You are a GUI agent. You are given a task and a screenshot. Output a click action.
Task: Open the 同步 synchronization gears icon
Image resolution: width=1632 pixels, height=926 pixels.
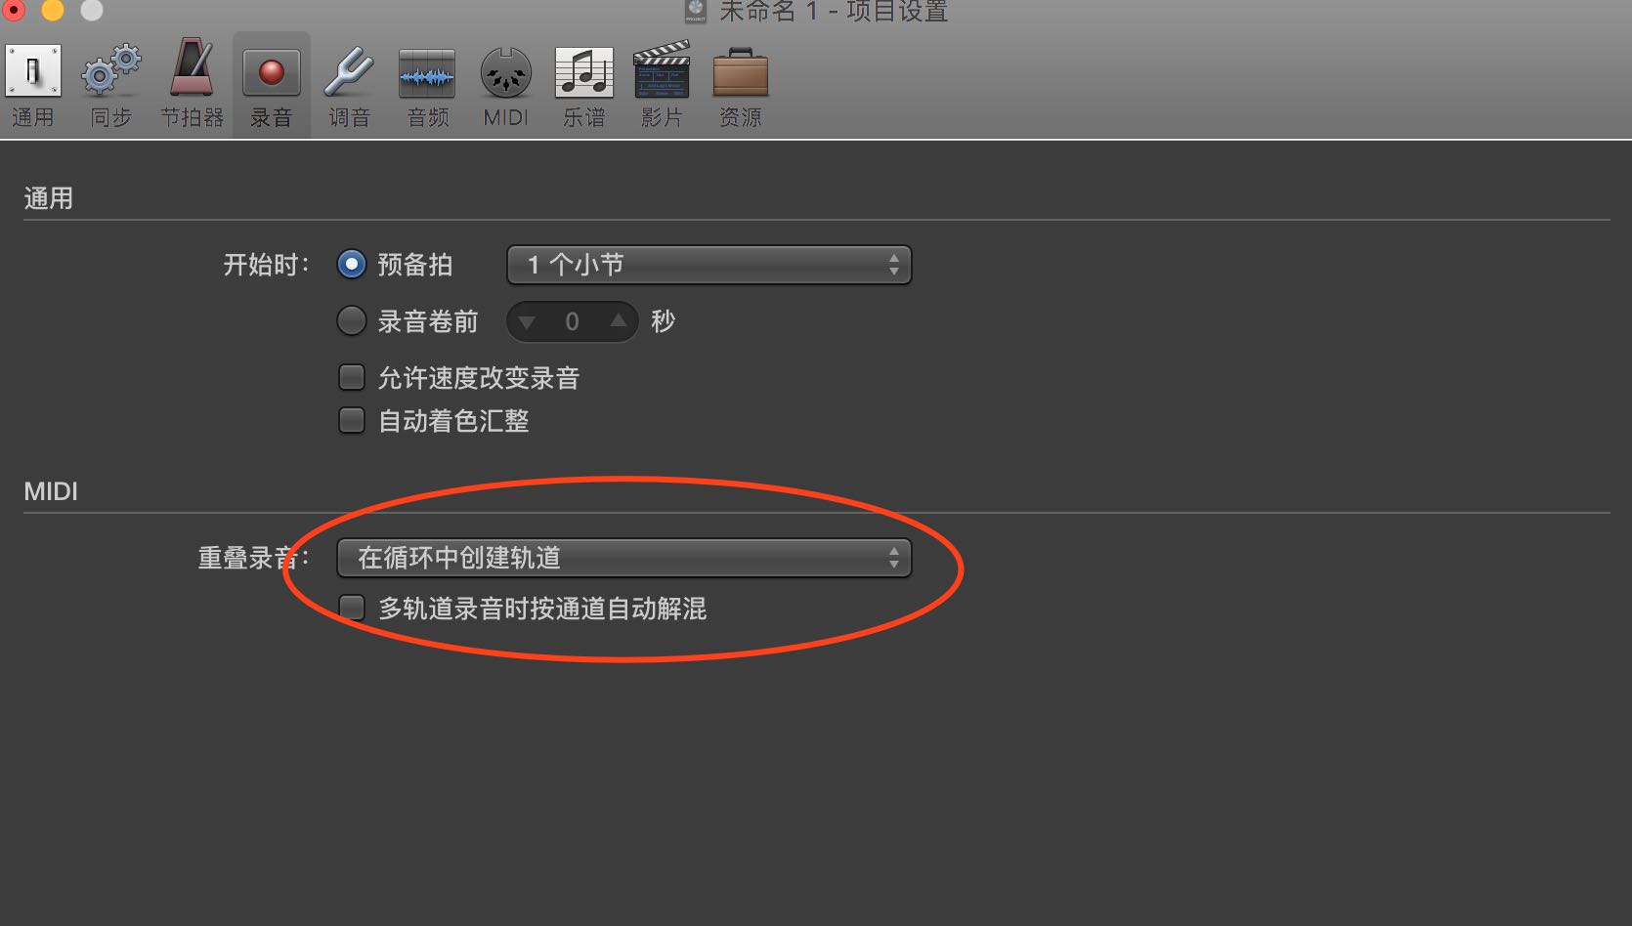110,72
